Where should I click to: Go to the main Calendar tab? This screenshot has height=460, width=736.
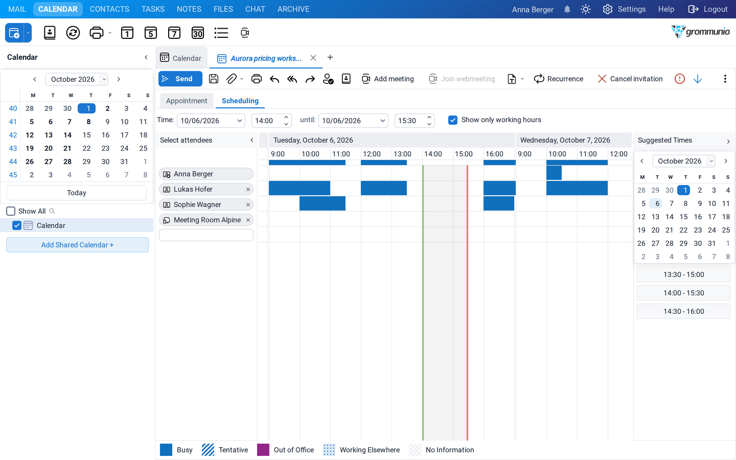181,58
